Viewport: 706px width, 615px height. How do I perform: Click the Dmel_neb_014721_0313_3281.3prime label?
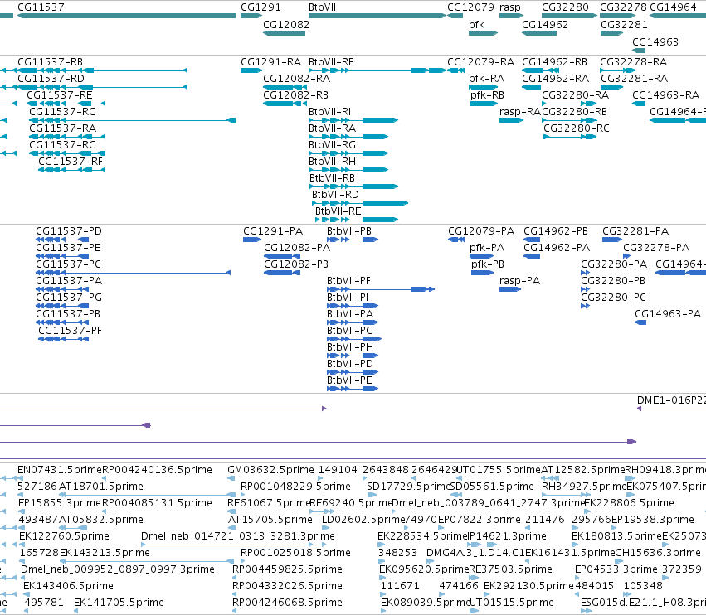[x=238, y=536]
